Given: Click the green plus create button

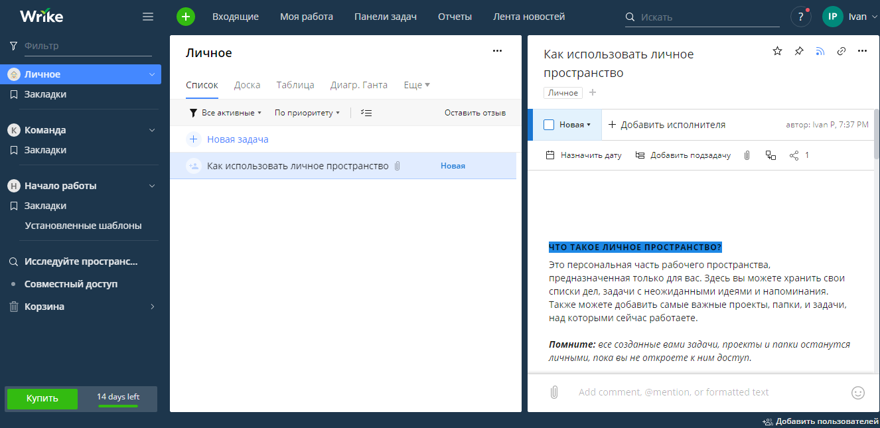Looking at the screenshot, I should tap(186, 17).
